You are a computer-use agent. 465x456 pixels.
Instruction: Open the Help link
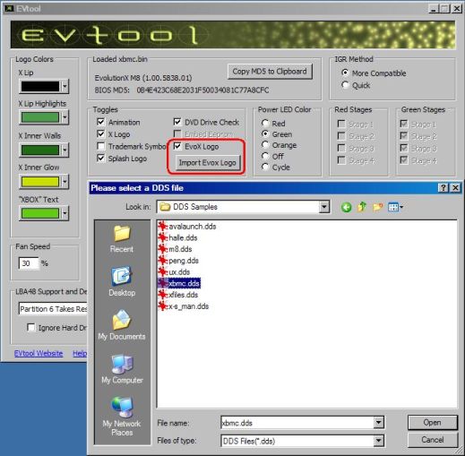(x=80, y=353)
